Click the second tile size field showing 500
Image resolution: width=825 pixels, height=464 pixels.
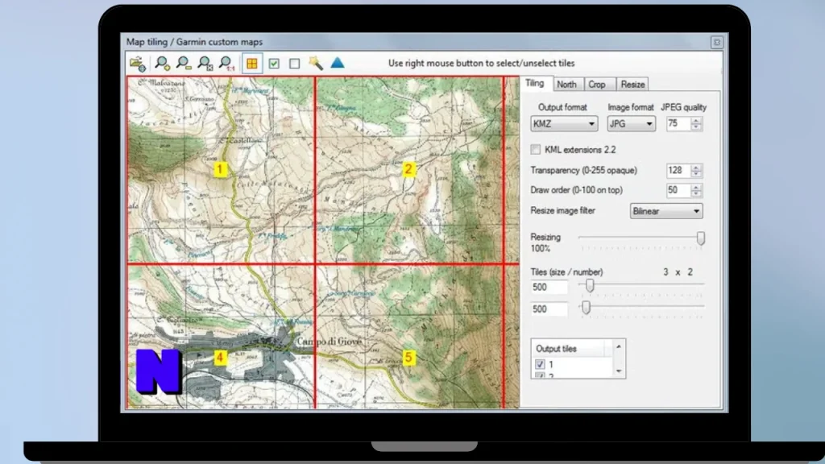coord(549,309)
